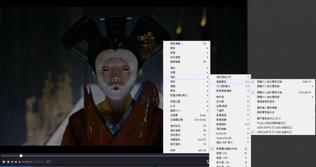Expand AviSynth submenu

coord(230,133)
